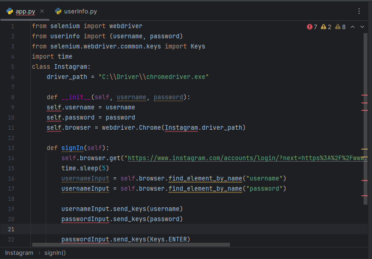The height and width of the screenshot is (259, 372).
Task: Switch to the userinfo.py tab
Action: (x=81, y=11)
